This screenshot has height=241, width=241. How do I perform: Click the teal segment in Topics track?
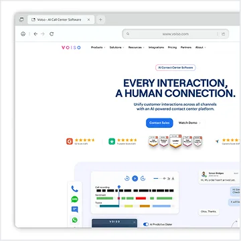point(109,206)
